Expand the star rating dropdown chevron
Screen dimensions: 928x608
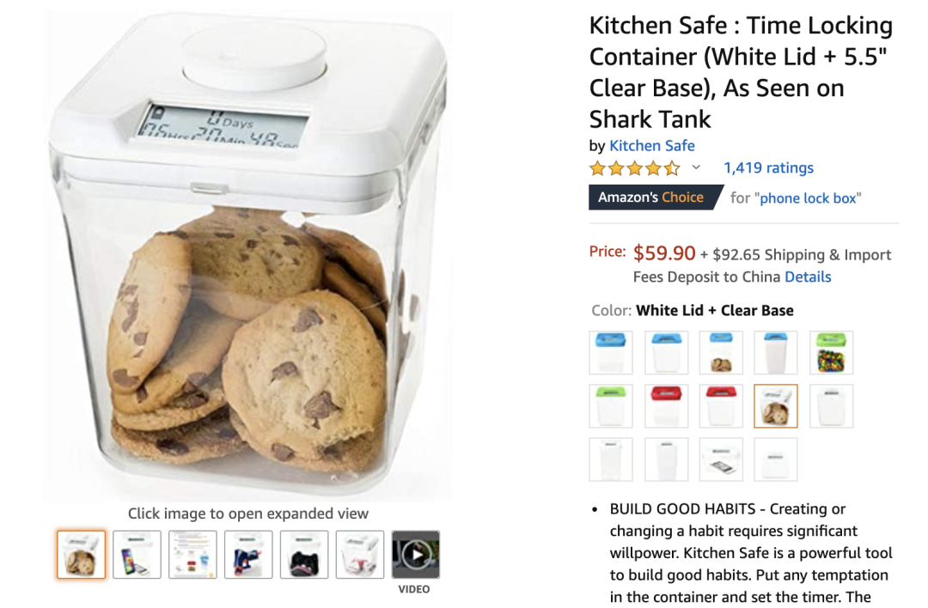coord(696,167)
